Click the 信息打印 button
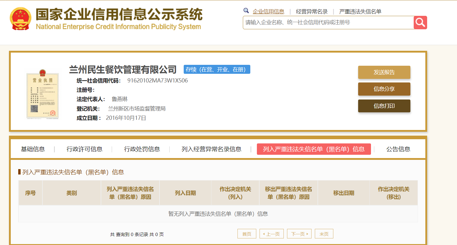 [384, 106]
